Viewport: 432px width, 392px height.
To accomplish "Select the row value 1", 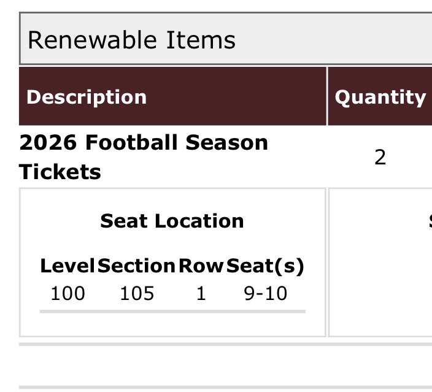I will tap(201, 293).
